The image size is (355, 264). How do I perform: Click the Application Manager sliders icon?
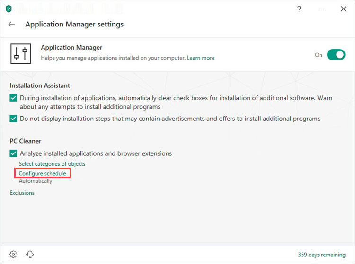click(21, 54)
